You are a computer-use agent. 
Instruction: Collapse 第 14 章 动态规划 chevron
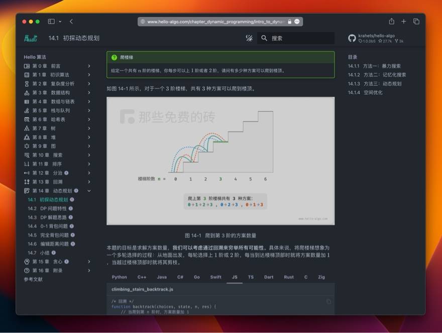[x=89, y=191]
